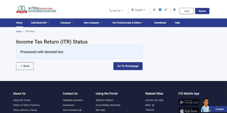This screenshot has width=227, height=113.
Task: Open the Chatbot assistant
Action: 219,109
